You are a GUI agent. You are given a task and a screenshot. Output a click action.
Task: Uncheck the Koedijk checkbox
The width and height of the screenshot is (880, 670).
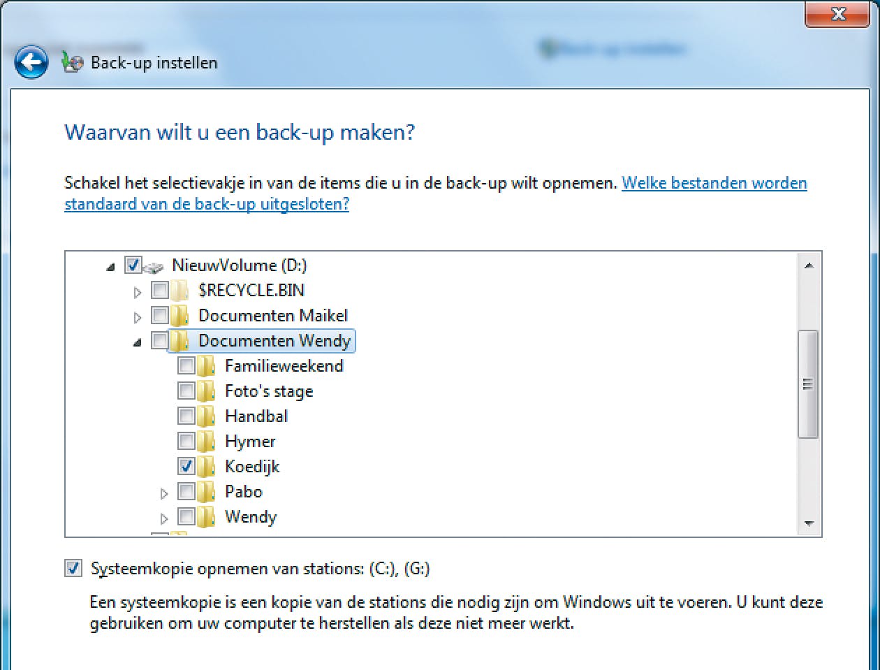pyautogui.click(x=186, y=466)
